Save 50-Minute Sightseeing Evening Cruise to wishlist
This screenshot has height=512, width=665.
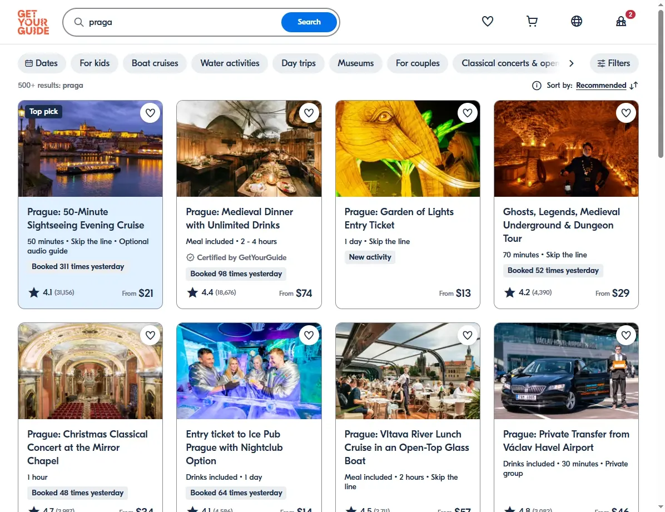click(x=150, y=113)
